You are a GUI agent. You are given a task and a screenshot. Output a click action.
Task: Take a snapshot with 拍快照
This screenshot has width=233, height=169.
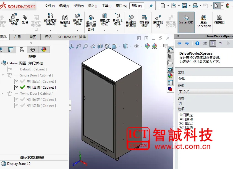tap(219, 19)
